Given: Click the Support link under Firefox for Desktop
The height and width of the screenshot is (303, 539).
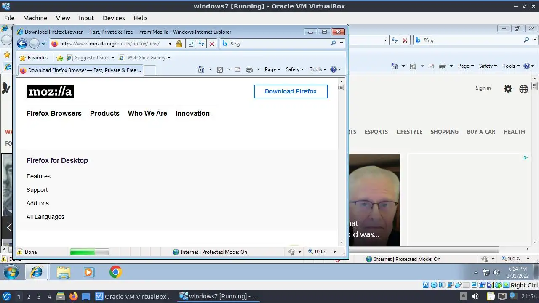Looking at the screenshot, I should pos(37,190).
